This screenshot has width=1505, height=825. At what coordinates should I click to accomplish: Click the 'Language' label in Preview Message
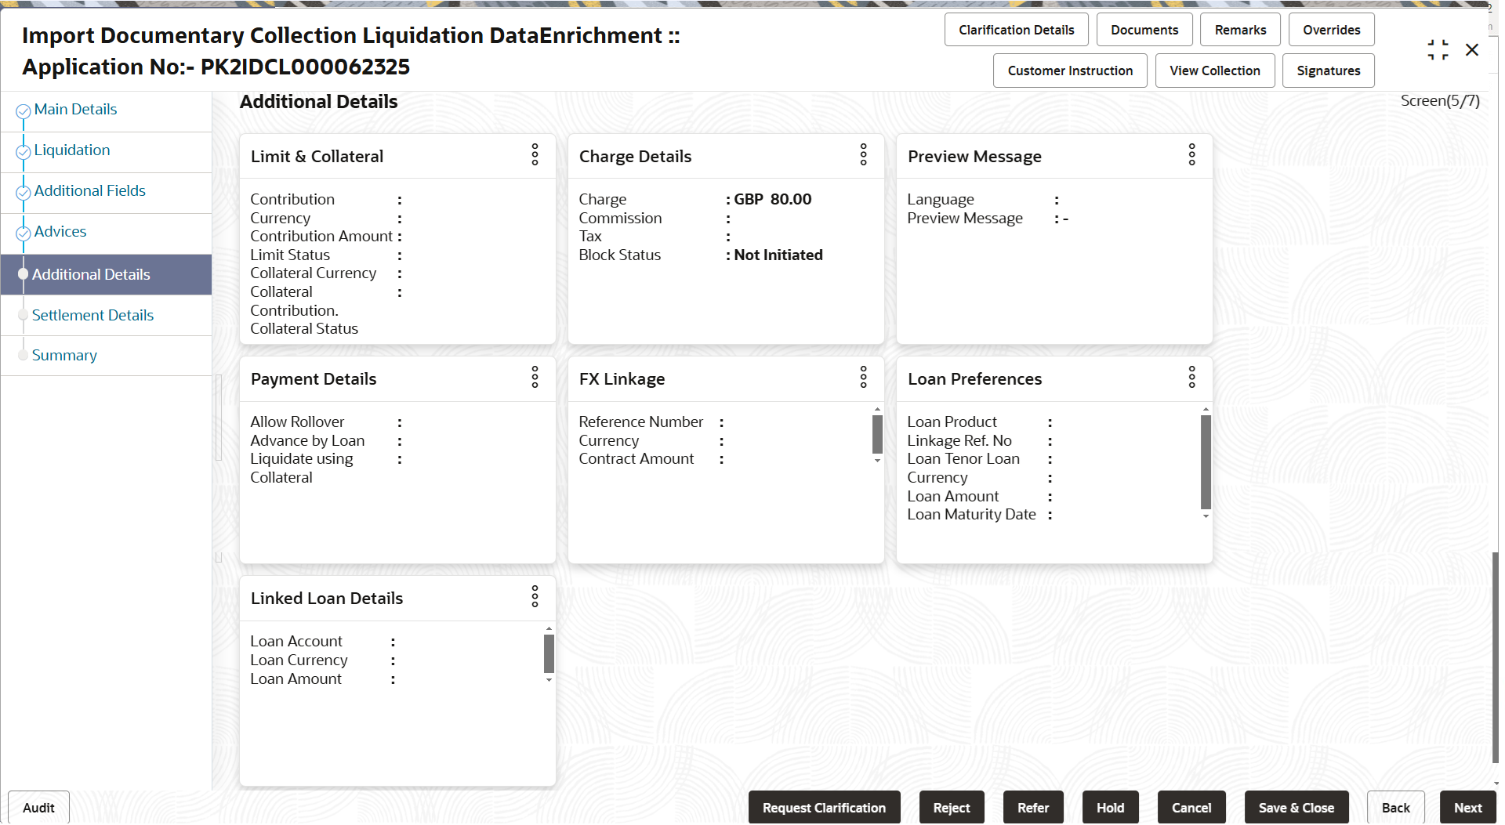coord(941,200)
